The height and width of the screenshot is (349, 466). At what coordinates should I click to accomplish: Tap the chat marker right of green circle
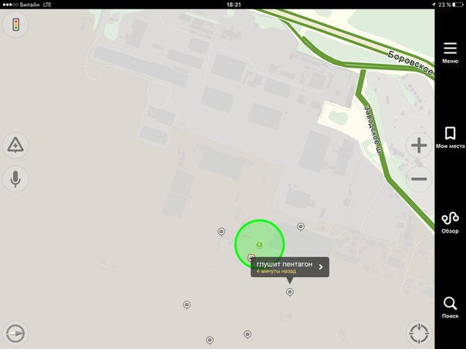[x=301, y=227]
